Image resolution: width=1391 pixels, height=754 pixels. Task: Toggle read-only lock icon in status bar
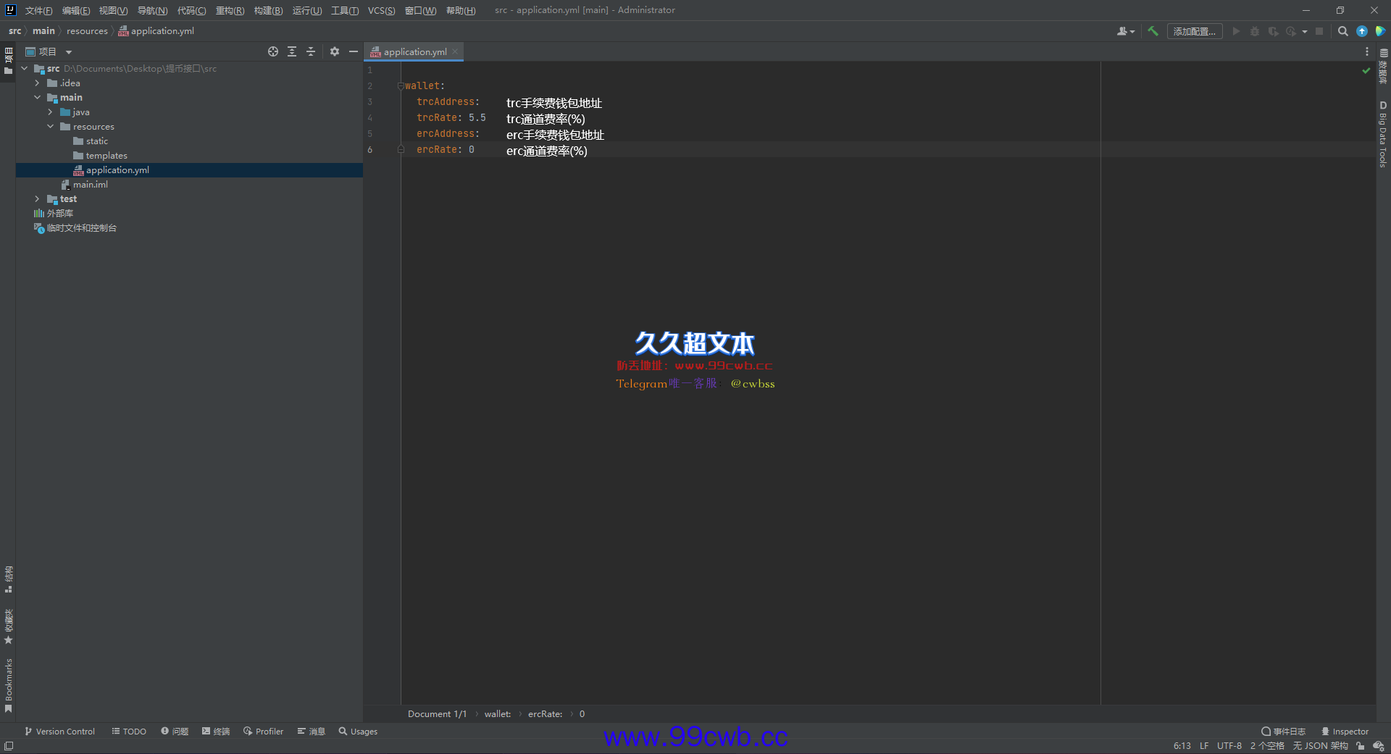pyautogui.click(x=1360, y=745)
